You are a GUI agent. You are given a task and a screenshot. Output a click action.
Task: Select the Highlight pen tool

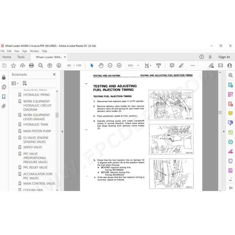tap(181, 65)
